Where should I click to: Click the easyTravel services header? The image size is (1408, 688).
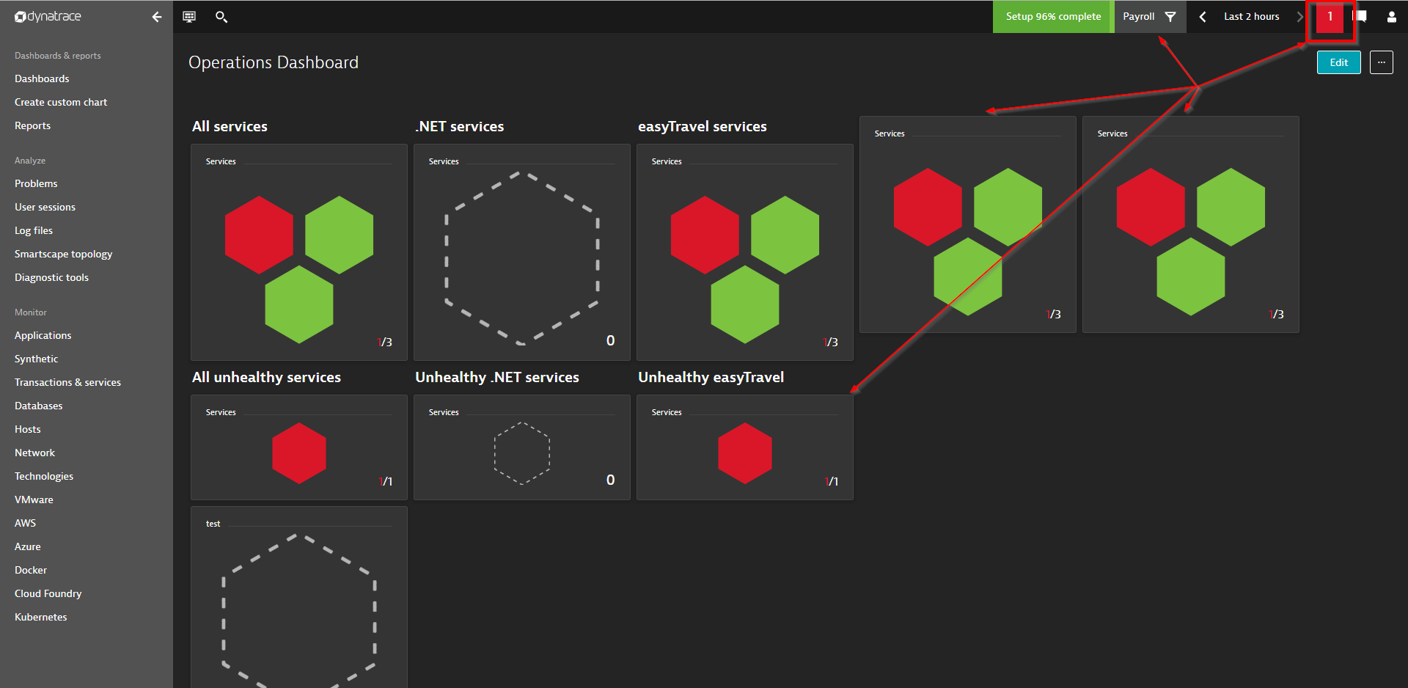coord(703,126)
